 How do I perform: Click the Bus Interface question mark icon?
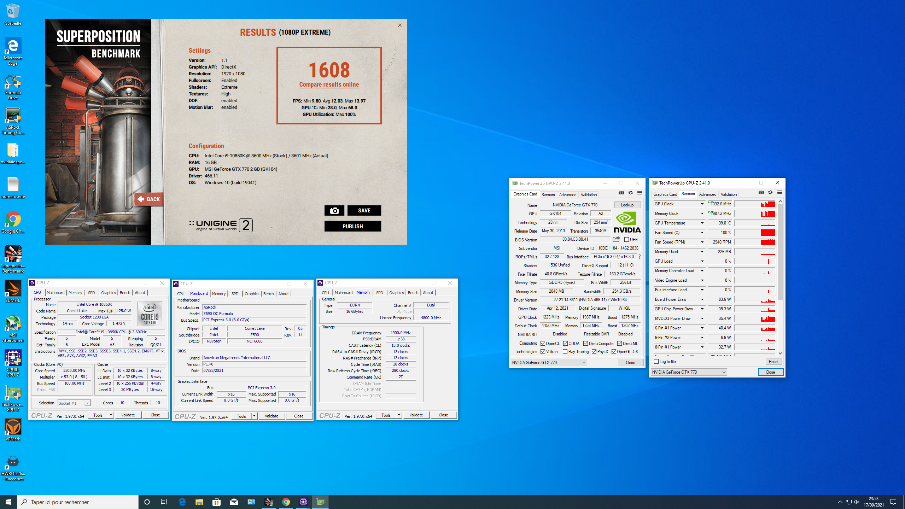[639, 257]
